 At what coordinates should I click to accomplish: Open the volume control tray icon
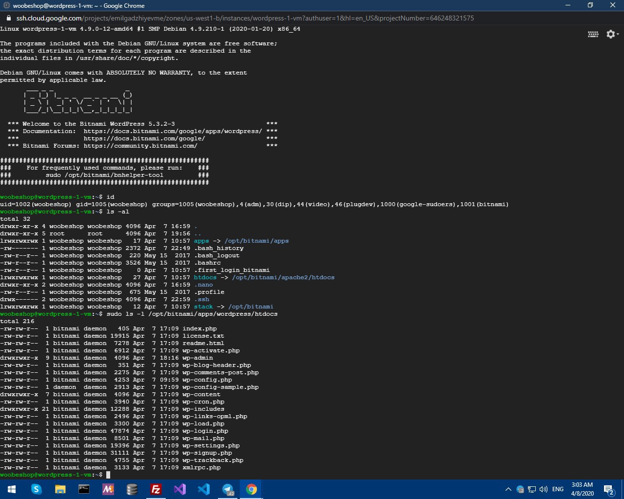click(x=544, y=489)
